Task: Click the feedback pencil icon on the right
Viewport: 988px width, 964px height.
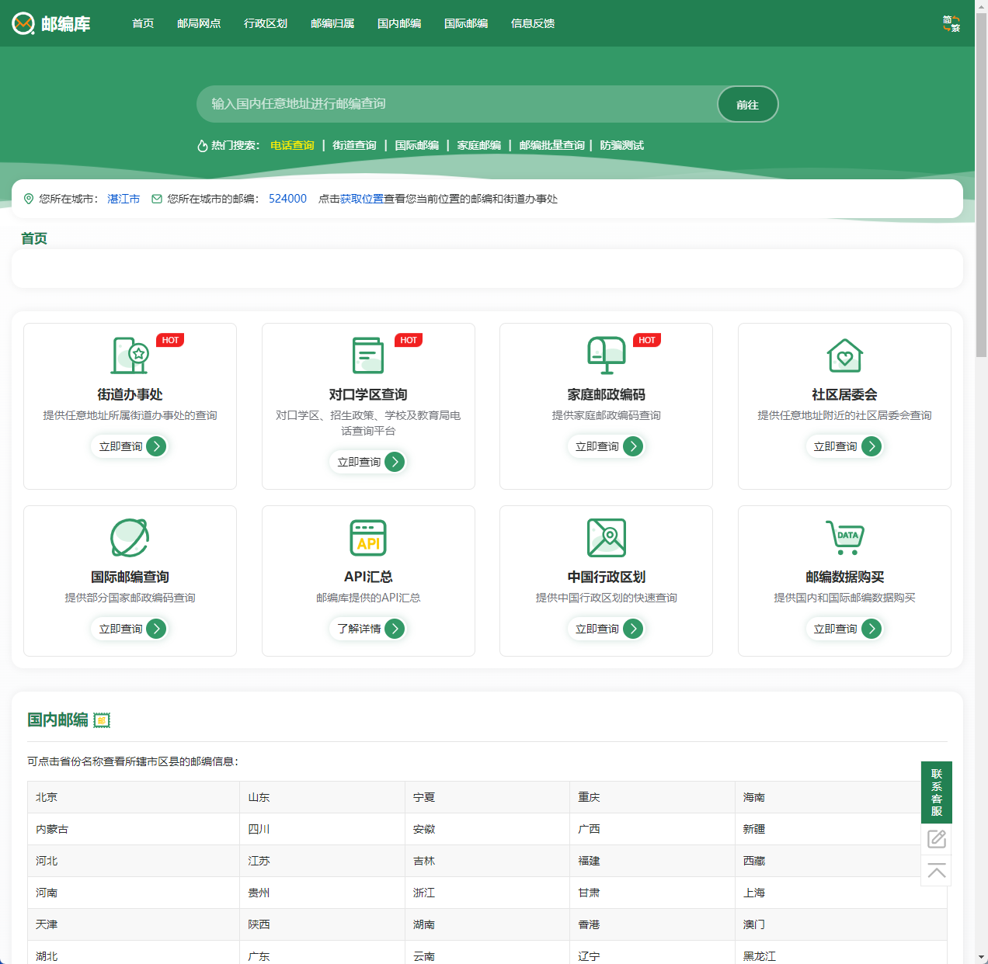Action: 936,839
